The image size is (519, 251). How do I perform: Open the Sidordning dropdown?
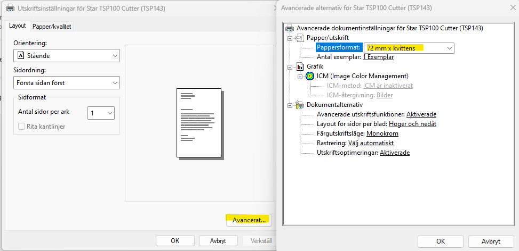point(67,83)
